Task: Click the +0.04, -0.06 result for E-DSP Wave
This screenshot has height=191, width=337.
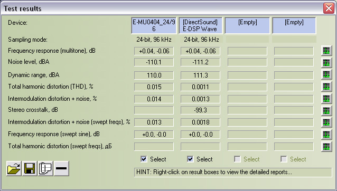Action: 200,51
